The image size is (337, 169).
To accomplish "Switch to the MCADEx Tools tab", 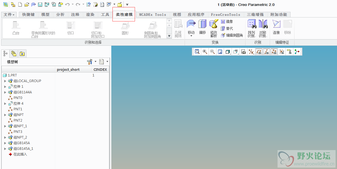I will pyautogui.click(x=153, y=15).
